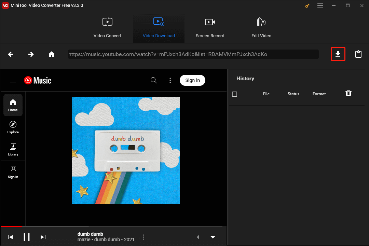369x246 pixels.
Task: Click the mazie artist info line
Action: tap(106, 240)
